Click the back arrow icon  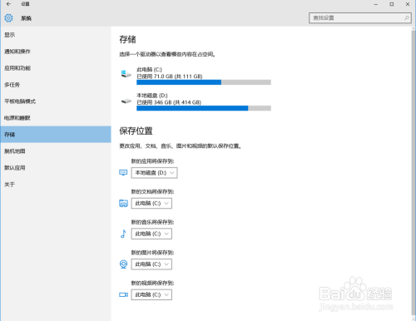pos(8,4)
